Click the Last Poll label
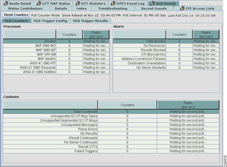Screen dimensions: 227x167 point(174,16)
